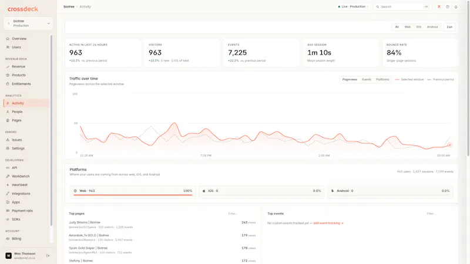Click the Wes Thomson avatar
Screen dimensions: 470x264
[x=8, y=256]
